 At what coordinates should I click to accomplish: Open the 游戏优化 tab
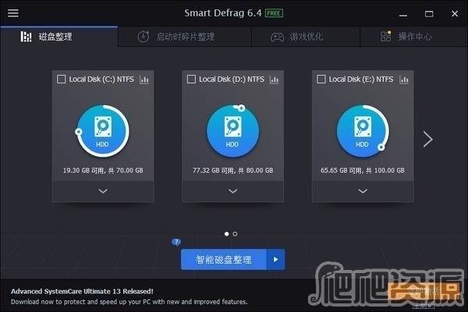pos(306,37)
